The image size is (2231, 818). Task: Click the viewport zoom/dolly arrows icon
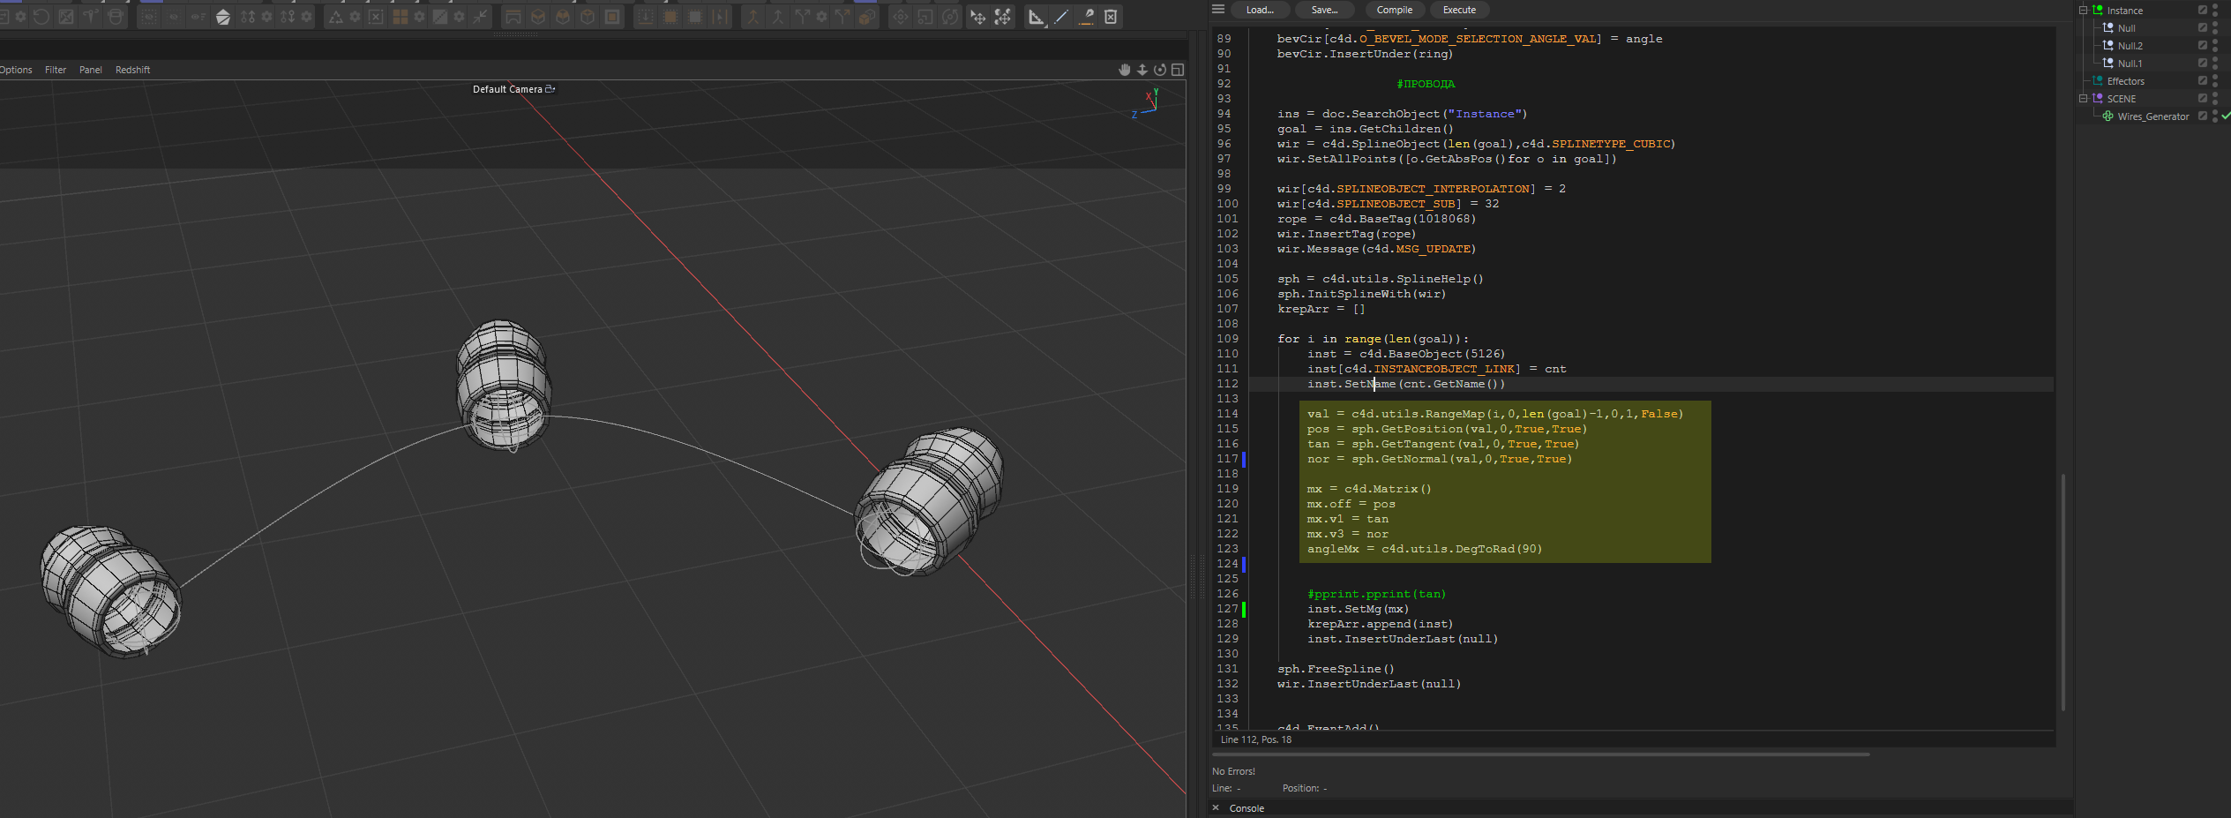click(x=1142, y=70)
